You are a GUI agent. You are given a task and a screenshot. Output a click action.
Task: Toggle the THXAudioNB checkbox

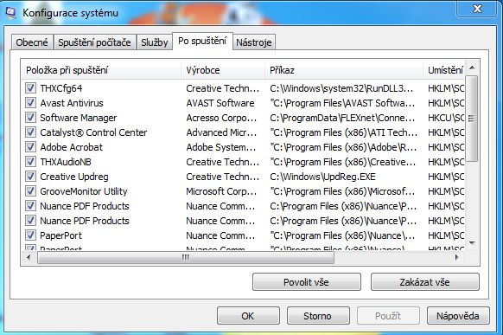[x=30, y=162]
